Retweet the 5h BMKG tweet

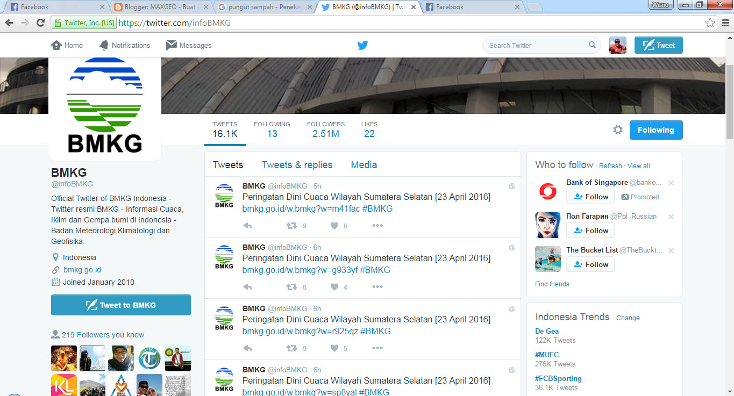(291, 226)
